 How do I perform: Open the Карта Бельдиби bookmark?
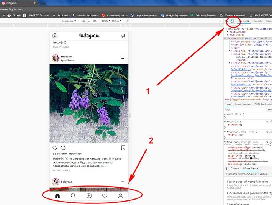click(144, 15)
